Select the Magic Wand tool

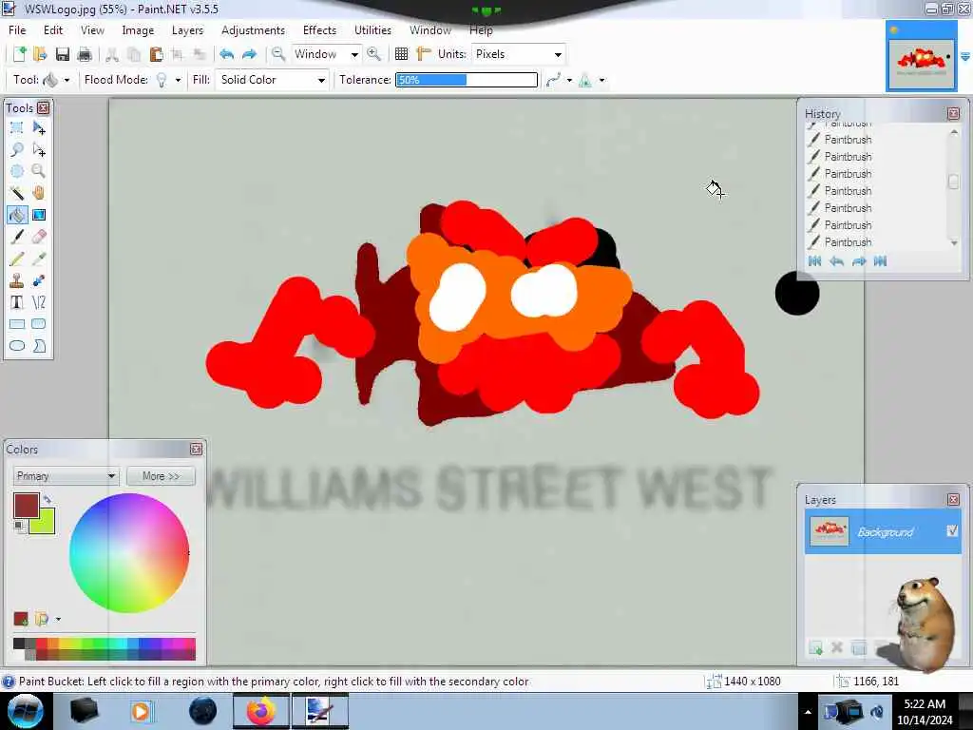(x=17, y=193)
